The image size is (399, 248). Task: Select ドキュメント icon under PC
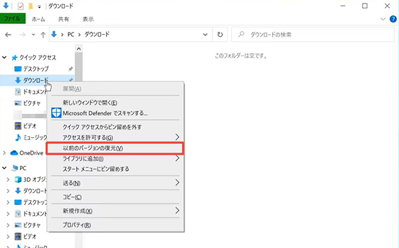18,214
